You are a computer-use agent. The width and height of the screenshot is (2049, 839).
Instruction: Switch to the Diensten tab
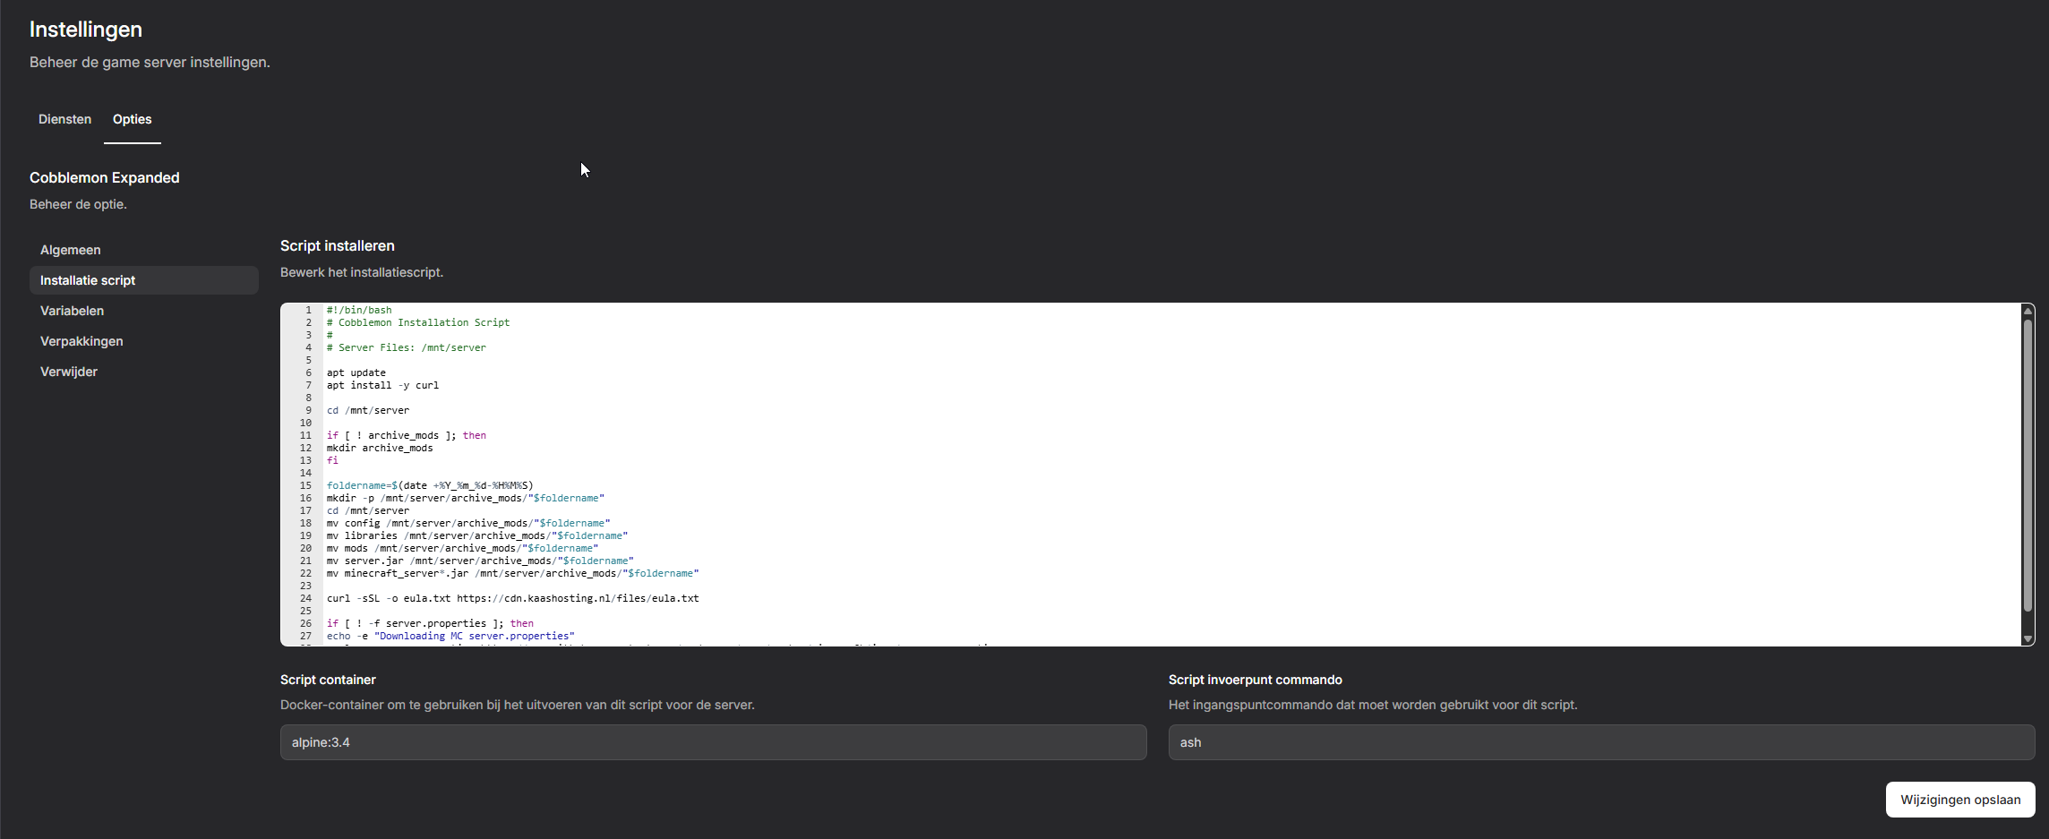(64, 119)
